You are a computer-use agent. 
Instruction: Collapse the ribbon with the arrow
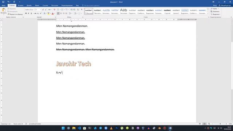[231, 17]
